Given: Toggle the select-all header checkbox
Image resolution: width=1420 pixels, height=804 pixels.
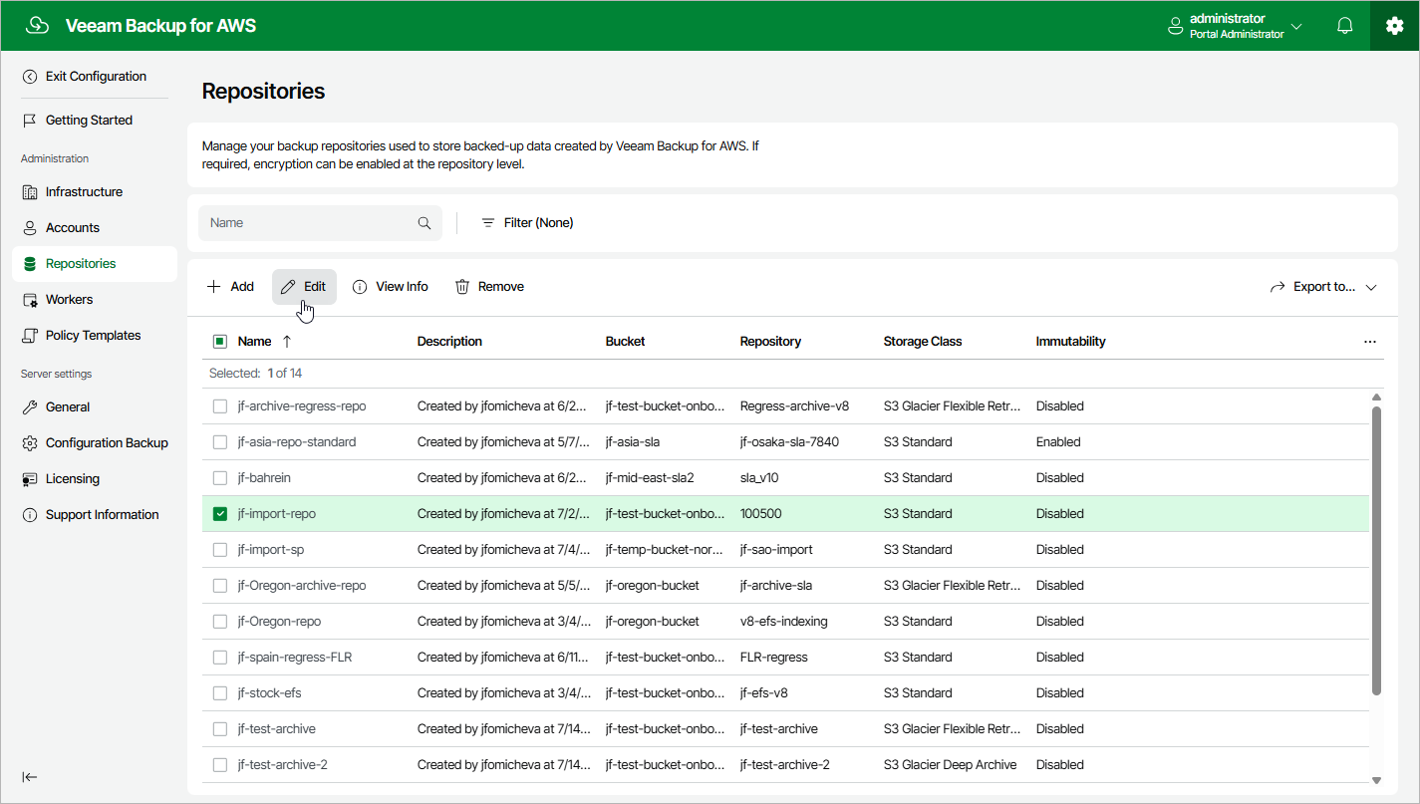Looking at the screenshot, I should click(x=220, y=342).
